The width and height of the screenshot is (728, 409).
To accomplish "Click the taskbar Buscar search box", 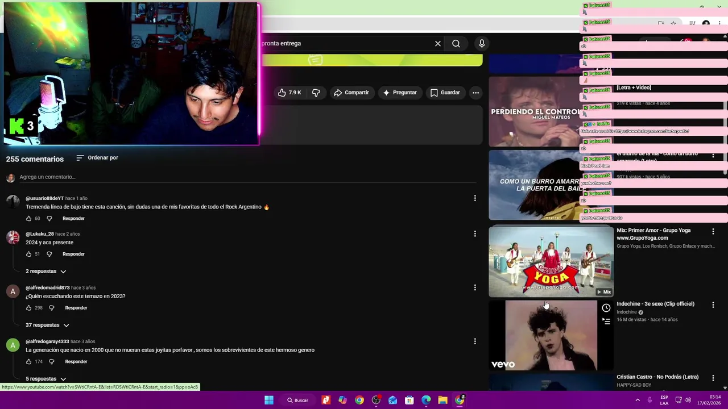I will pos(297,400).
